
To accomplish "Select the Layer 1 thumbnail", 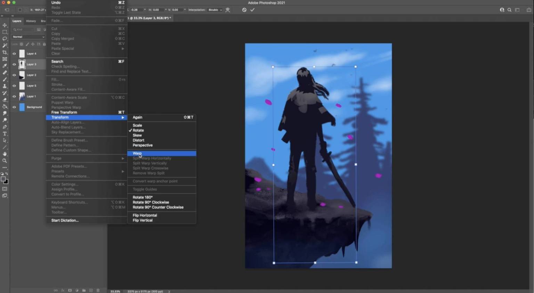I will click(x=22, y=96).
